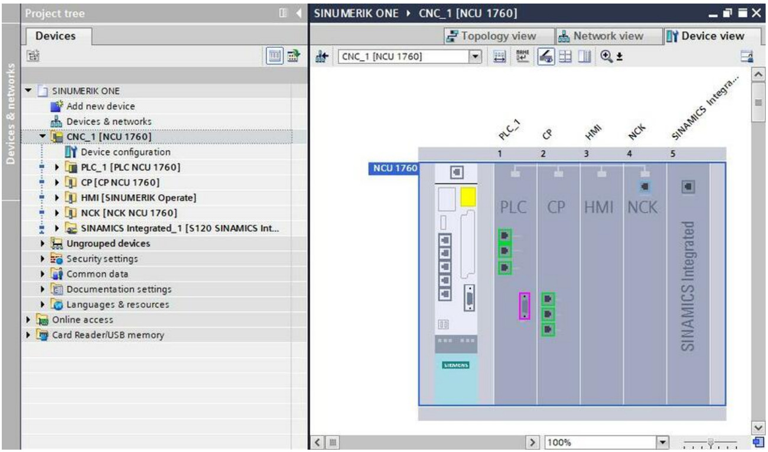This screenshot has height=452, width=768.
Task: Click a green PROFINET port on the PLC module
Action: [505, 236]
